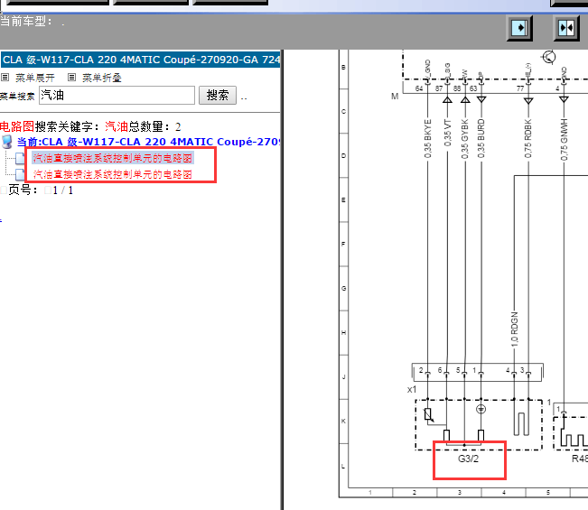This screenshot has width=588, height=510.
Task: Click the inward-arrows collapse button at top right
Action: pyautogui.click(x=566, y=28)
